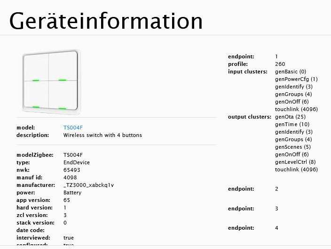This screenshot has height=249, width=331.
Task: Select the Geräteinformation heading
Action: (x=106, y=21)
